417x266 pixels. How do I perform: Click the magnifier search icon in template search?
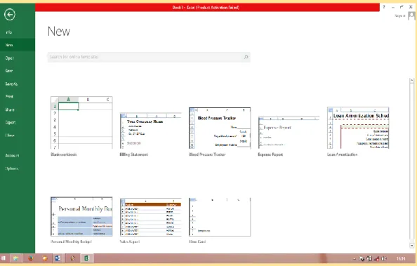point(246,57)
